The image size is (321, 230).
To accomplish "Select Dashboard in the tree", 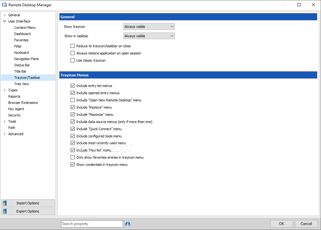I will tap(22, 34).
